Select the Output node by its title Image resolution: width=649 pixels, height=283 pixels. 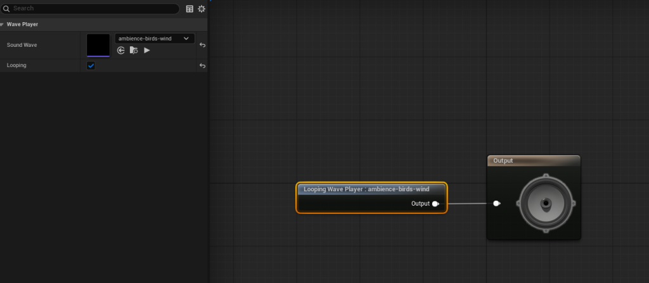tap(533, 161)
